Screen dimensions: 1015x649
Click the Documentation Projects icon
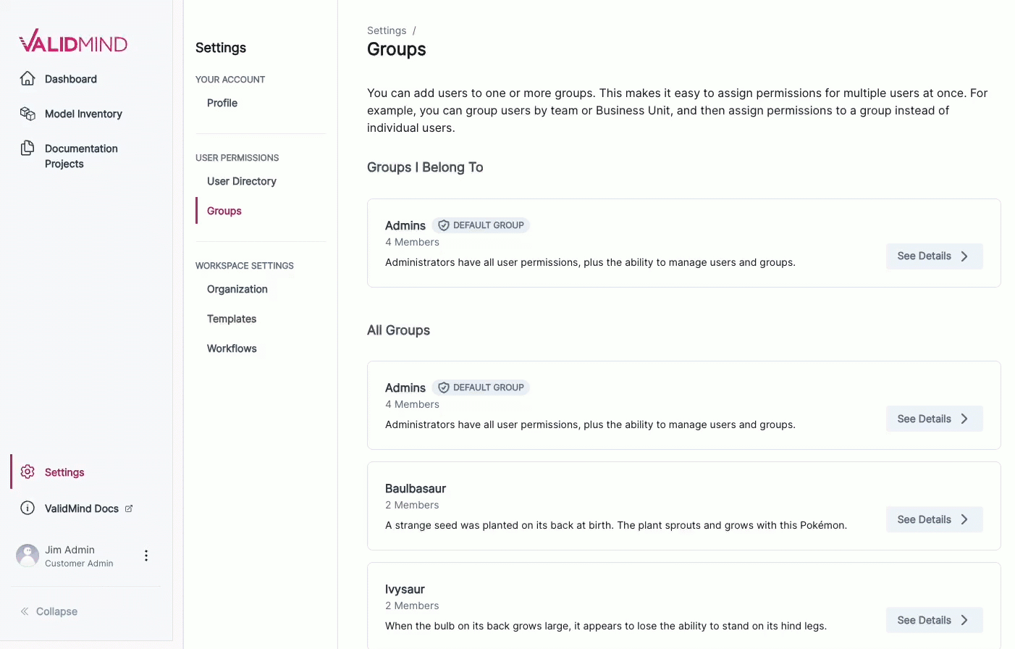coord(28,148)
